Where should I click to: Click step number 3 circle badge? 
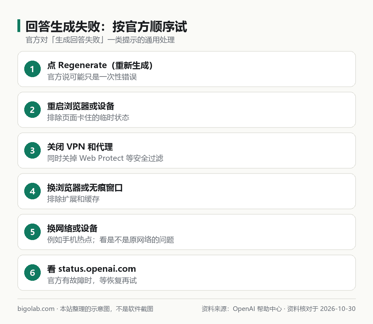tap(32, 150)
